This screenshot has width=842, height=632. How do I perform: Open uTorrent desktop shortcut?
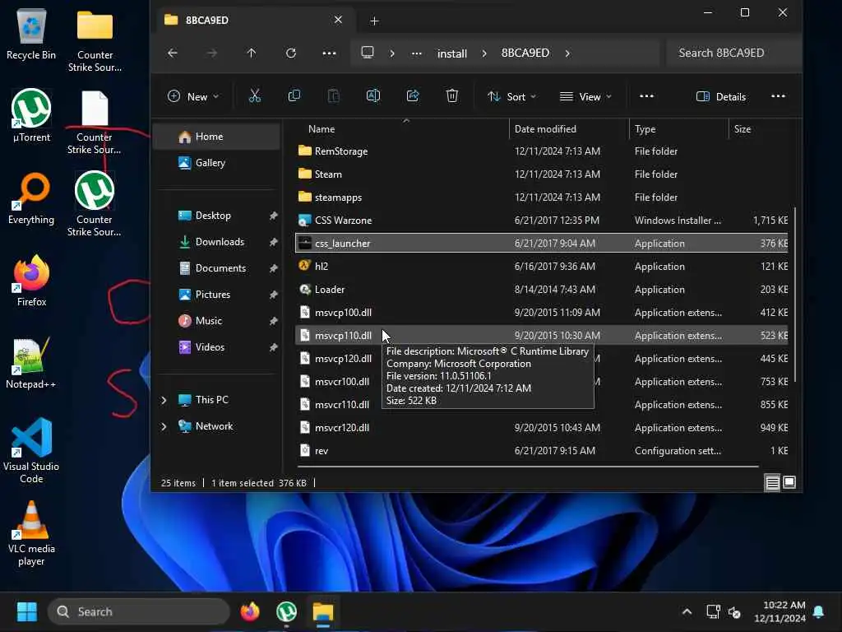pos(31,116)
